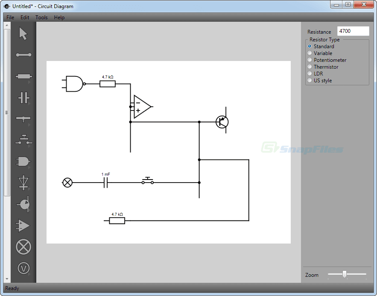377x296 pixels.
Task: Open the Edit menu
Action: (x=25, y=17)
